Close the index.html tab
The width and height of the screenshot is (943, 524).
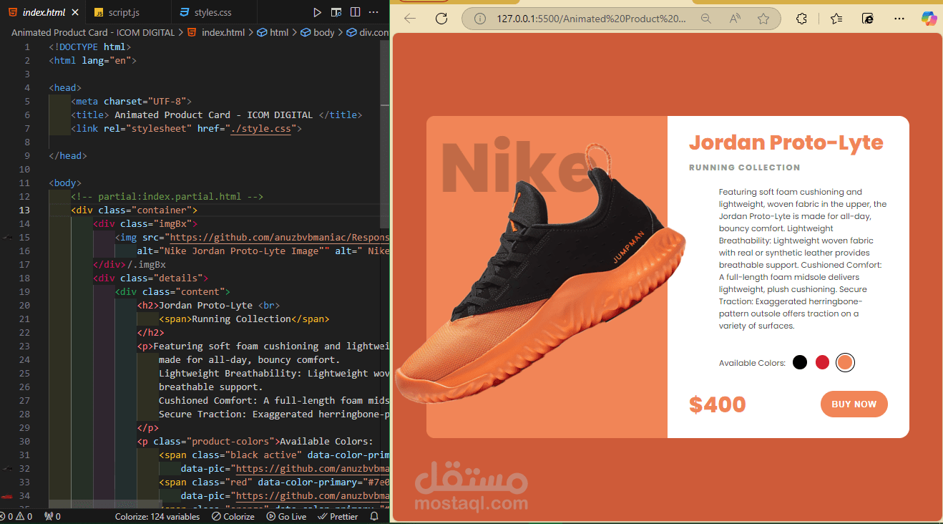click(x=75, y=12)
